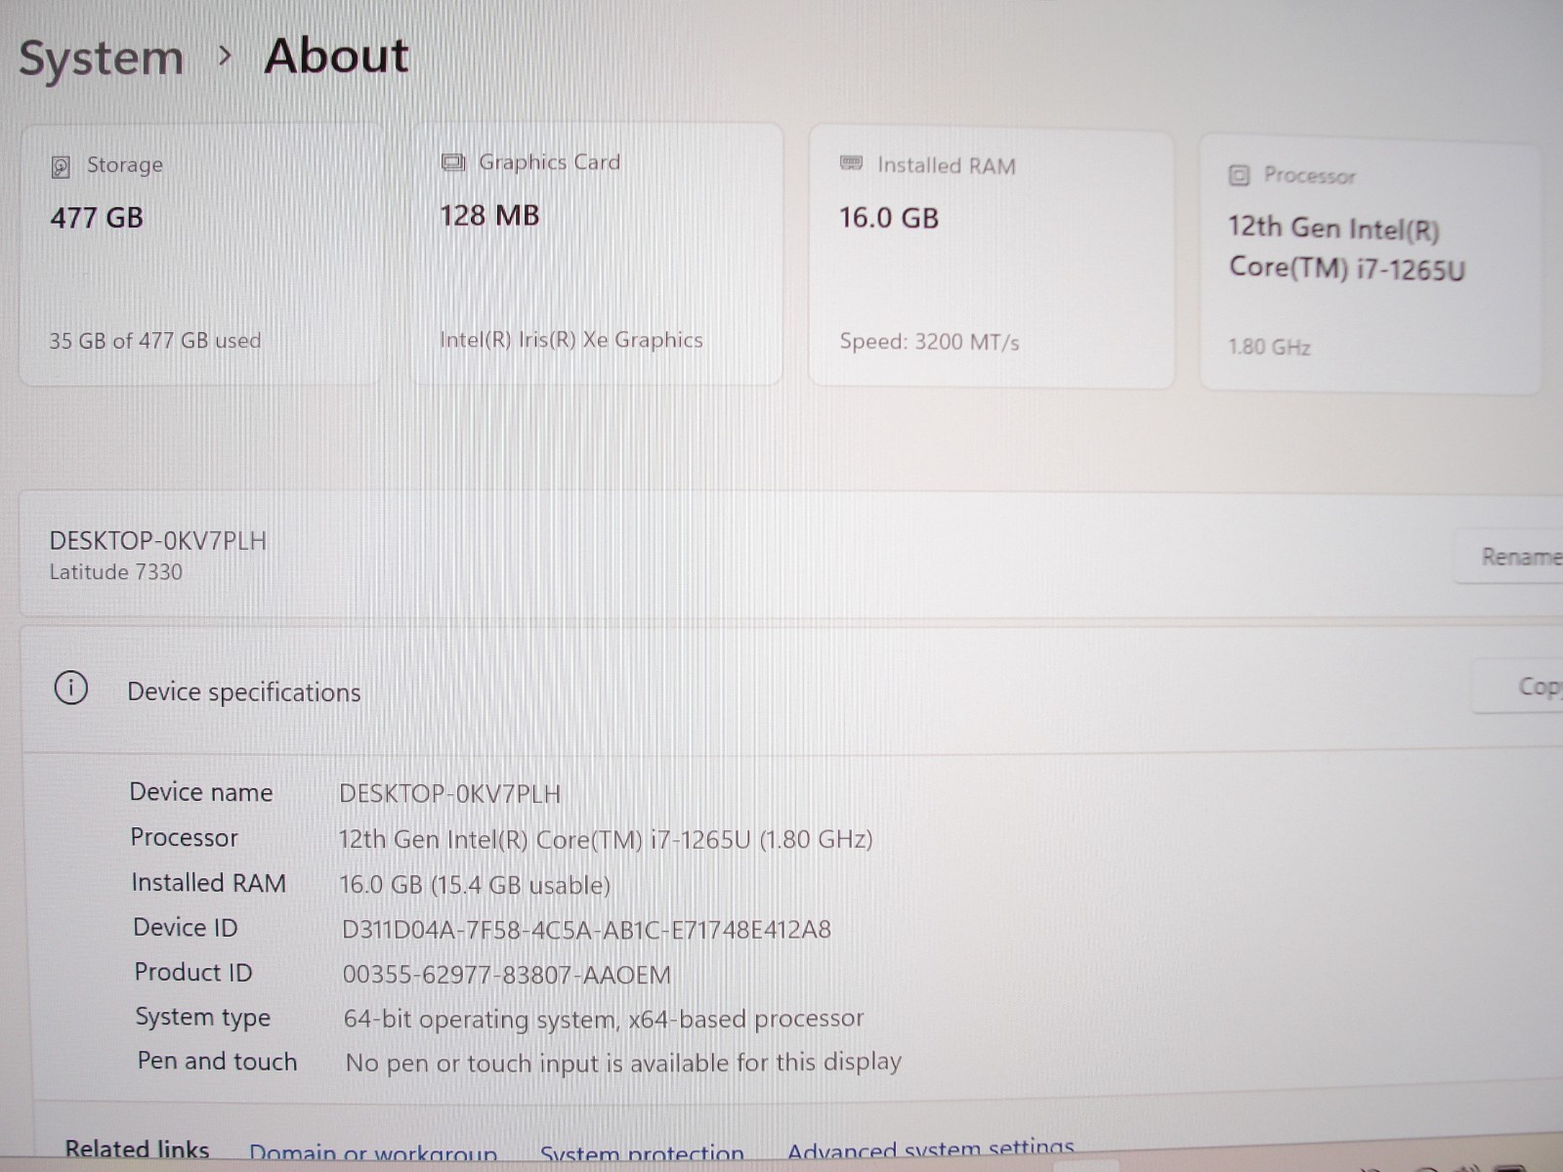
Task: Click the Device ID label
Action: [x=186, y=928]
